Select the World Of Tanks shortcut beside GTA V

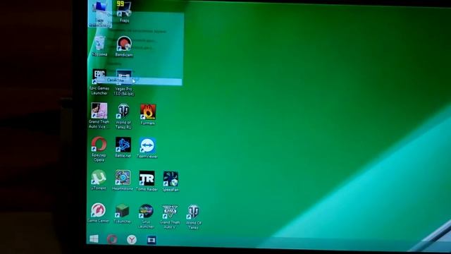pos(194,217)
